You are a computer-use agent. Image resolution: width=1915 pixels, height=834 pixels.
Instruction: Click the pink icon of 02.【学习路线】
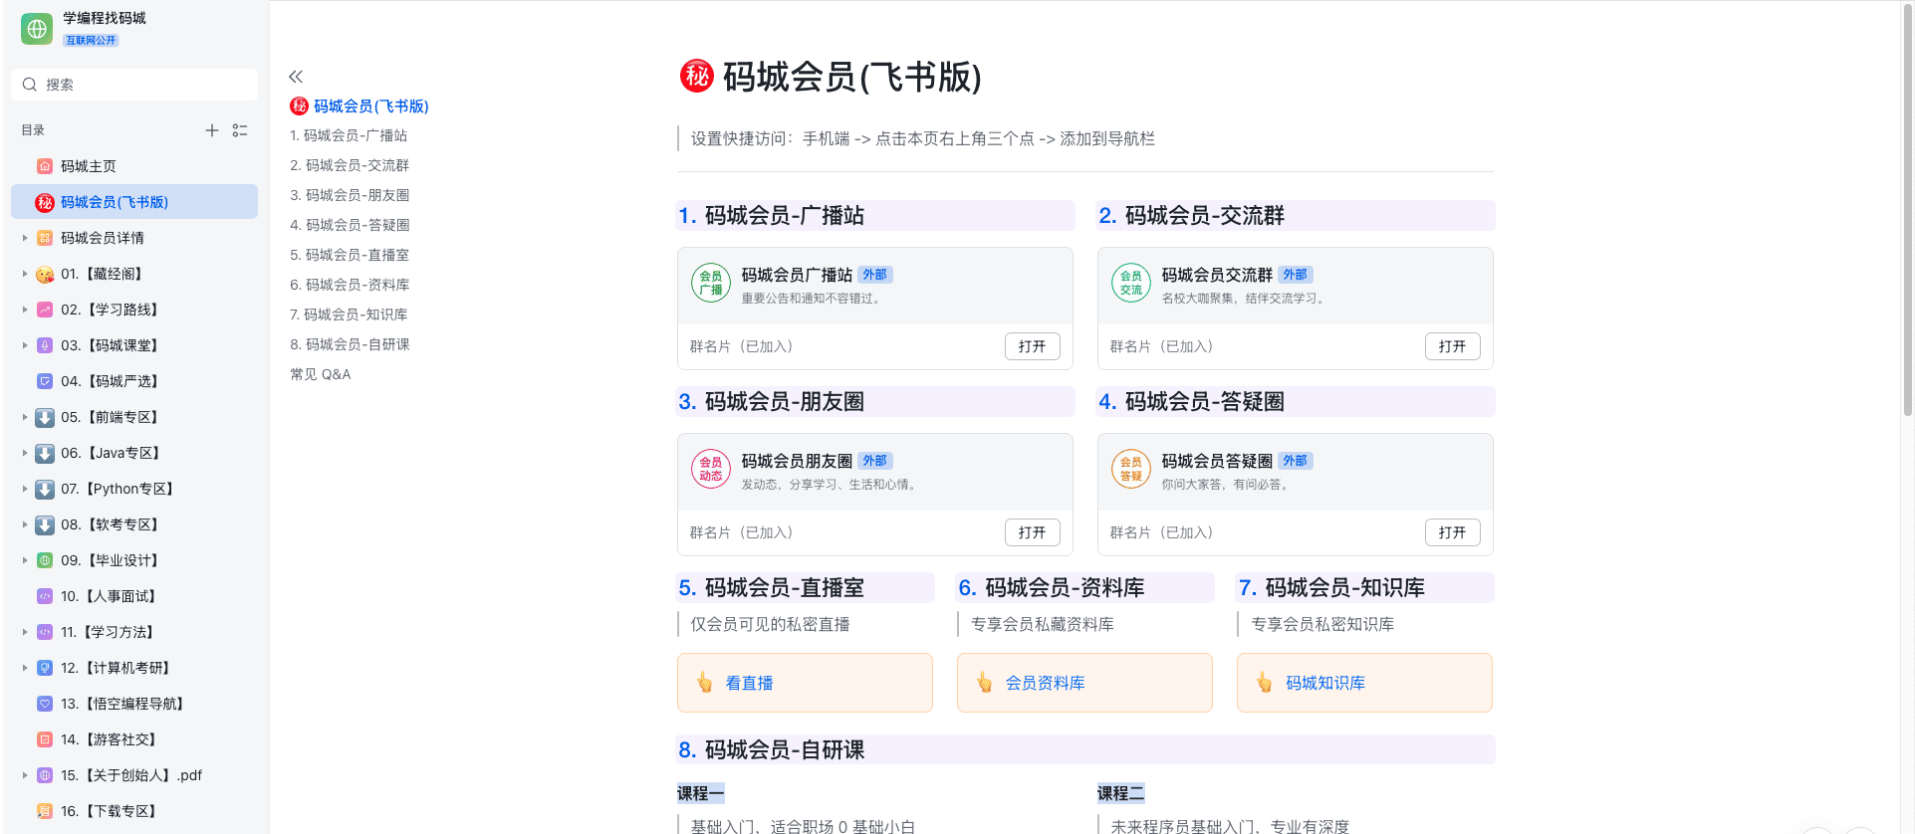coord(45,310)
